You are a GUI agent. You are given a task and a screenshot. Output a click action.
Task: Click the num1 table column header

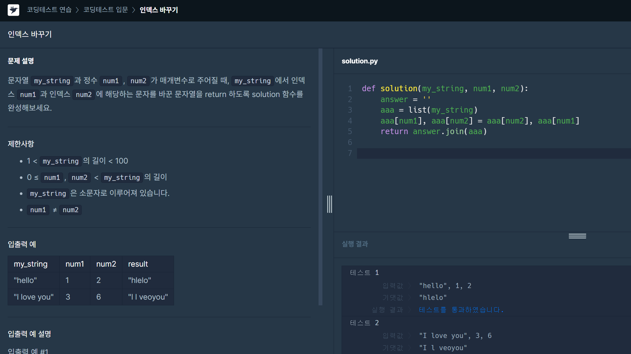tap(75, 264)
